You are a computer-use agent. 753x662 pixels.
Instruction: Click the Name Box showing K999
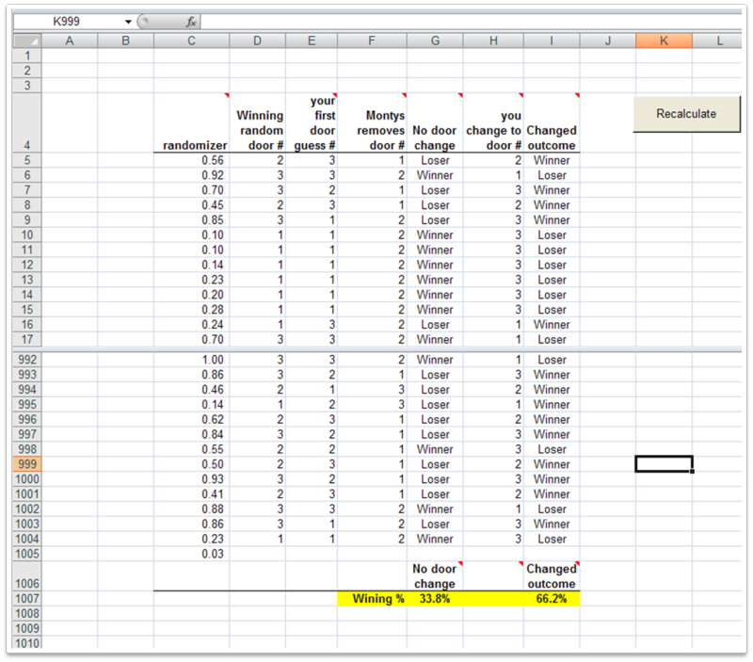pos(67,22)
